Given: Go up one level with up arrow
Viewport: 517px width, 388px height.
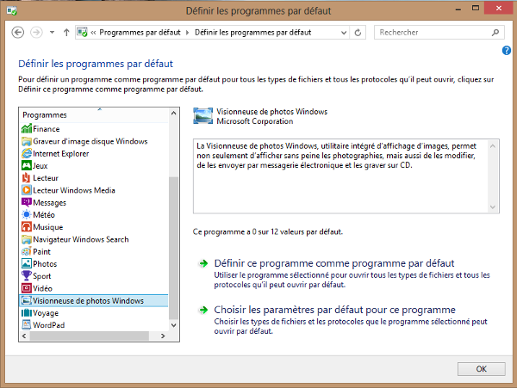Looking at the screenshot, I should tap(66, 32).
